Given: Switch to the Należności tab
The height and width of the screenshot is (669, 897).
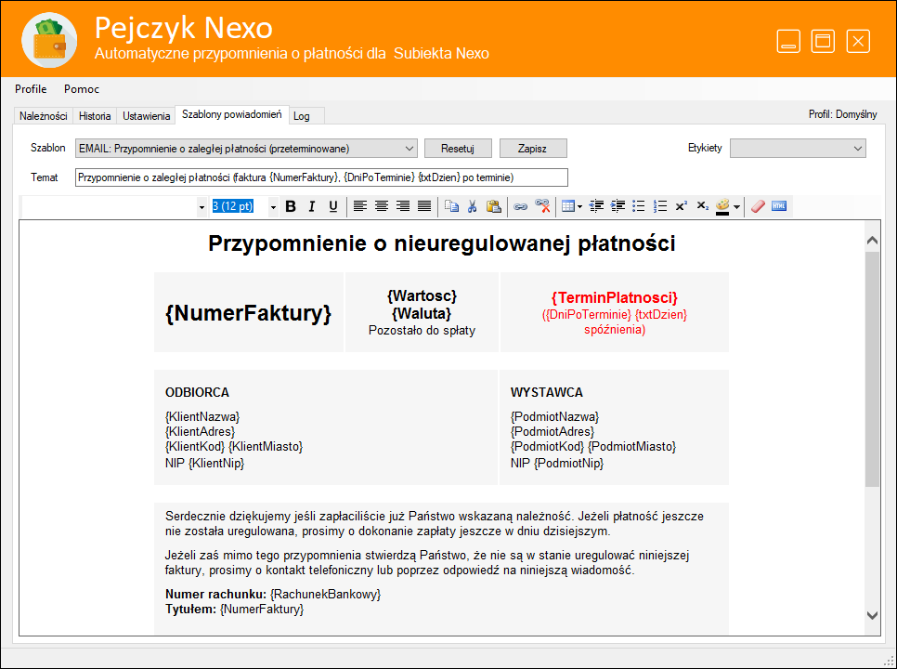Looking at the screenshot, I should [x=44, y=116].
